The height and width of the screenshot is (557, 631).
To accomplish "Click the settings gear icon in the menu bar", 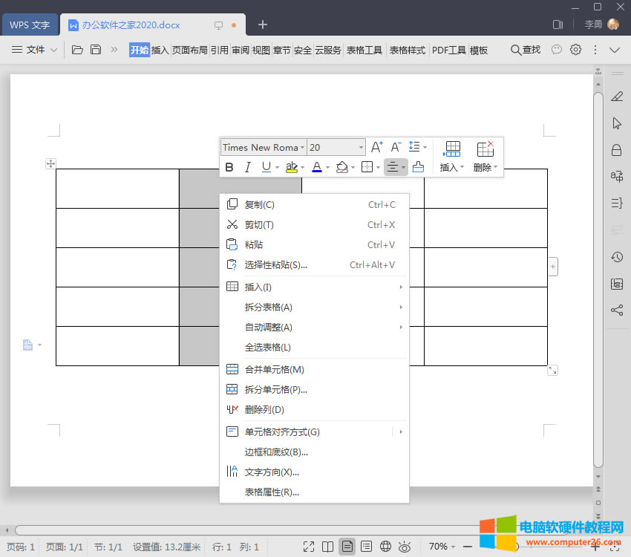I will (x=575, y=50).
